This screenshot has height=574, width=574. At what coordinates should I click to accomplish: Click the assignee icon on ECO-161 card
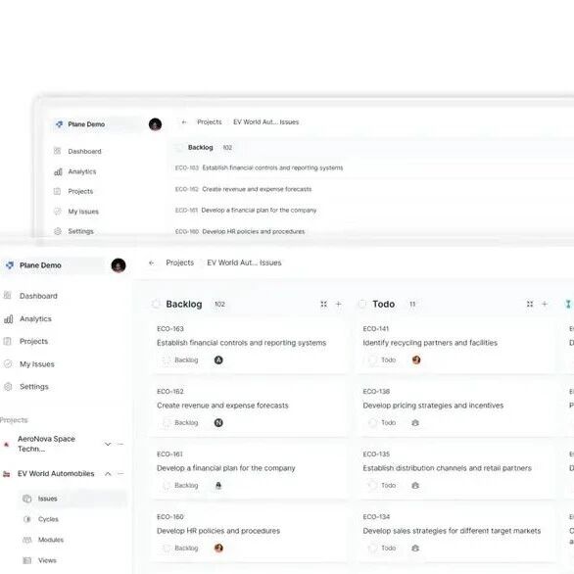point(218,486)
